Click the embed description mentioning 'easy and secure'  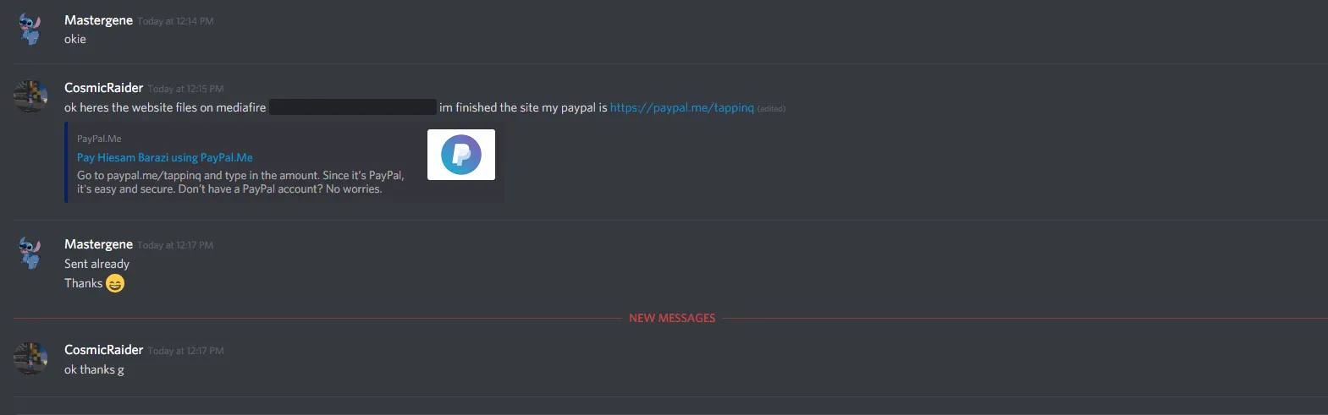tap(240, 183)
